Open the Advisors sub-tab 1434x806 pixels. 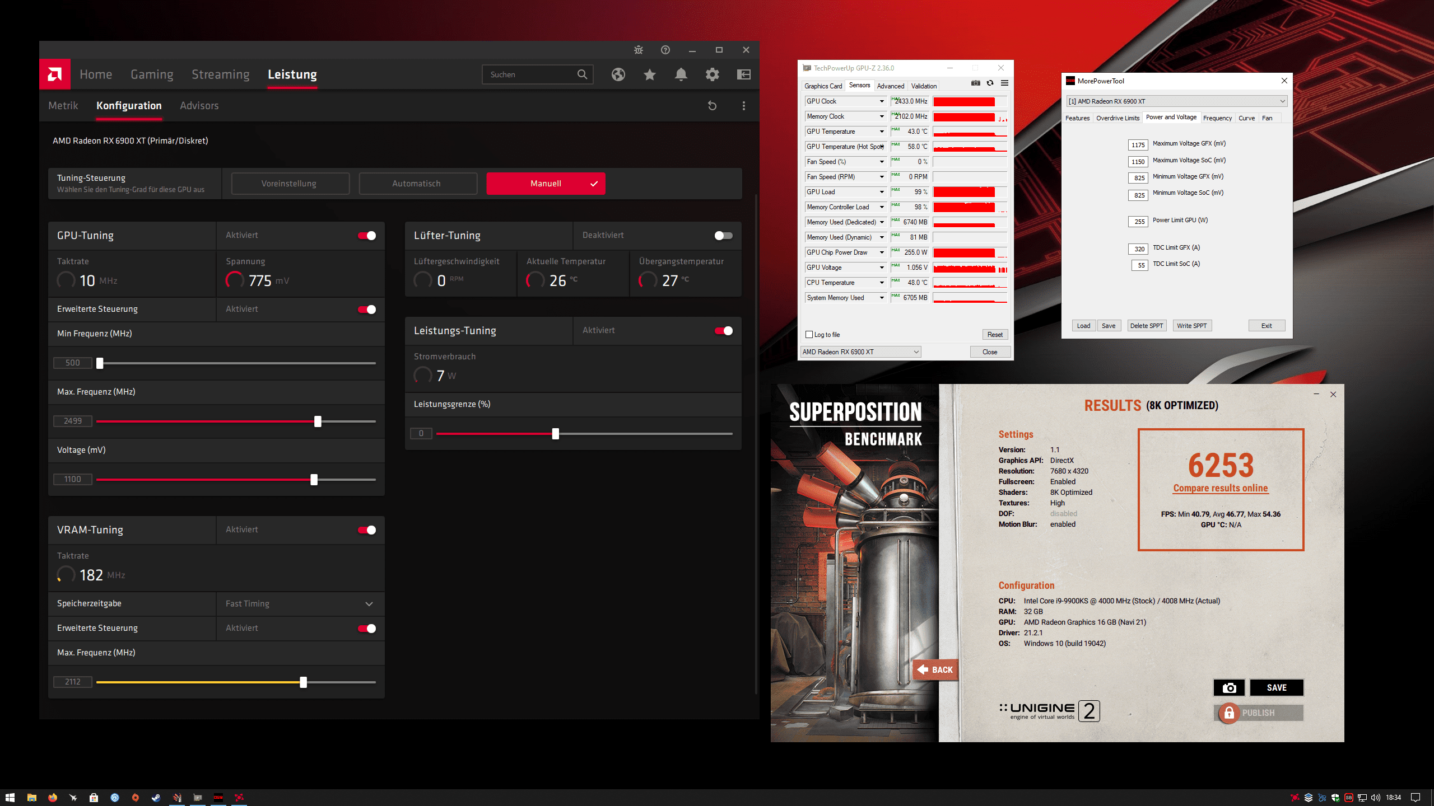coord(199,105)
